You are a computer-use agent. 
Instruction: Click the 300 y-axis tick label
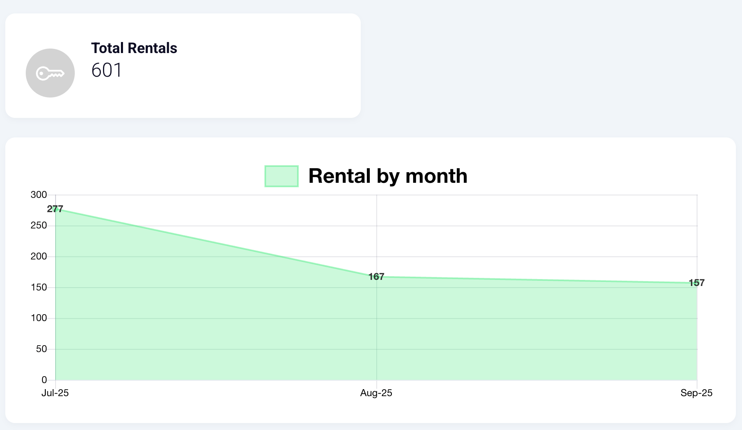[x=39, y=195]
